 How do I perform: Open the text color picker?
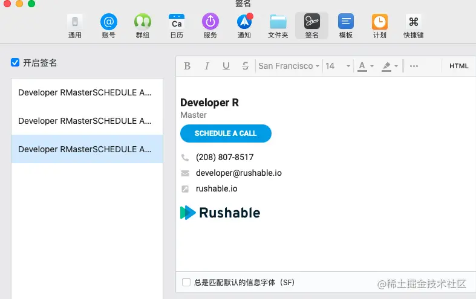coord(362,66)
